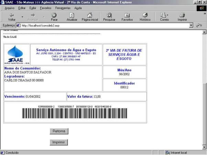The width and height of the screenshot is (207, 155).
Task: Open the Ferramentas menu
Action: (63, 8)
